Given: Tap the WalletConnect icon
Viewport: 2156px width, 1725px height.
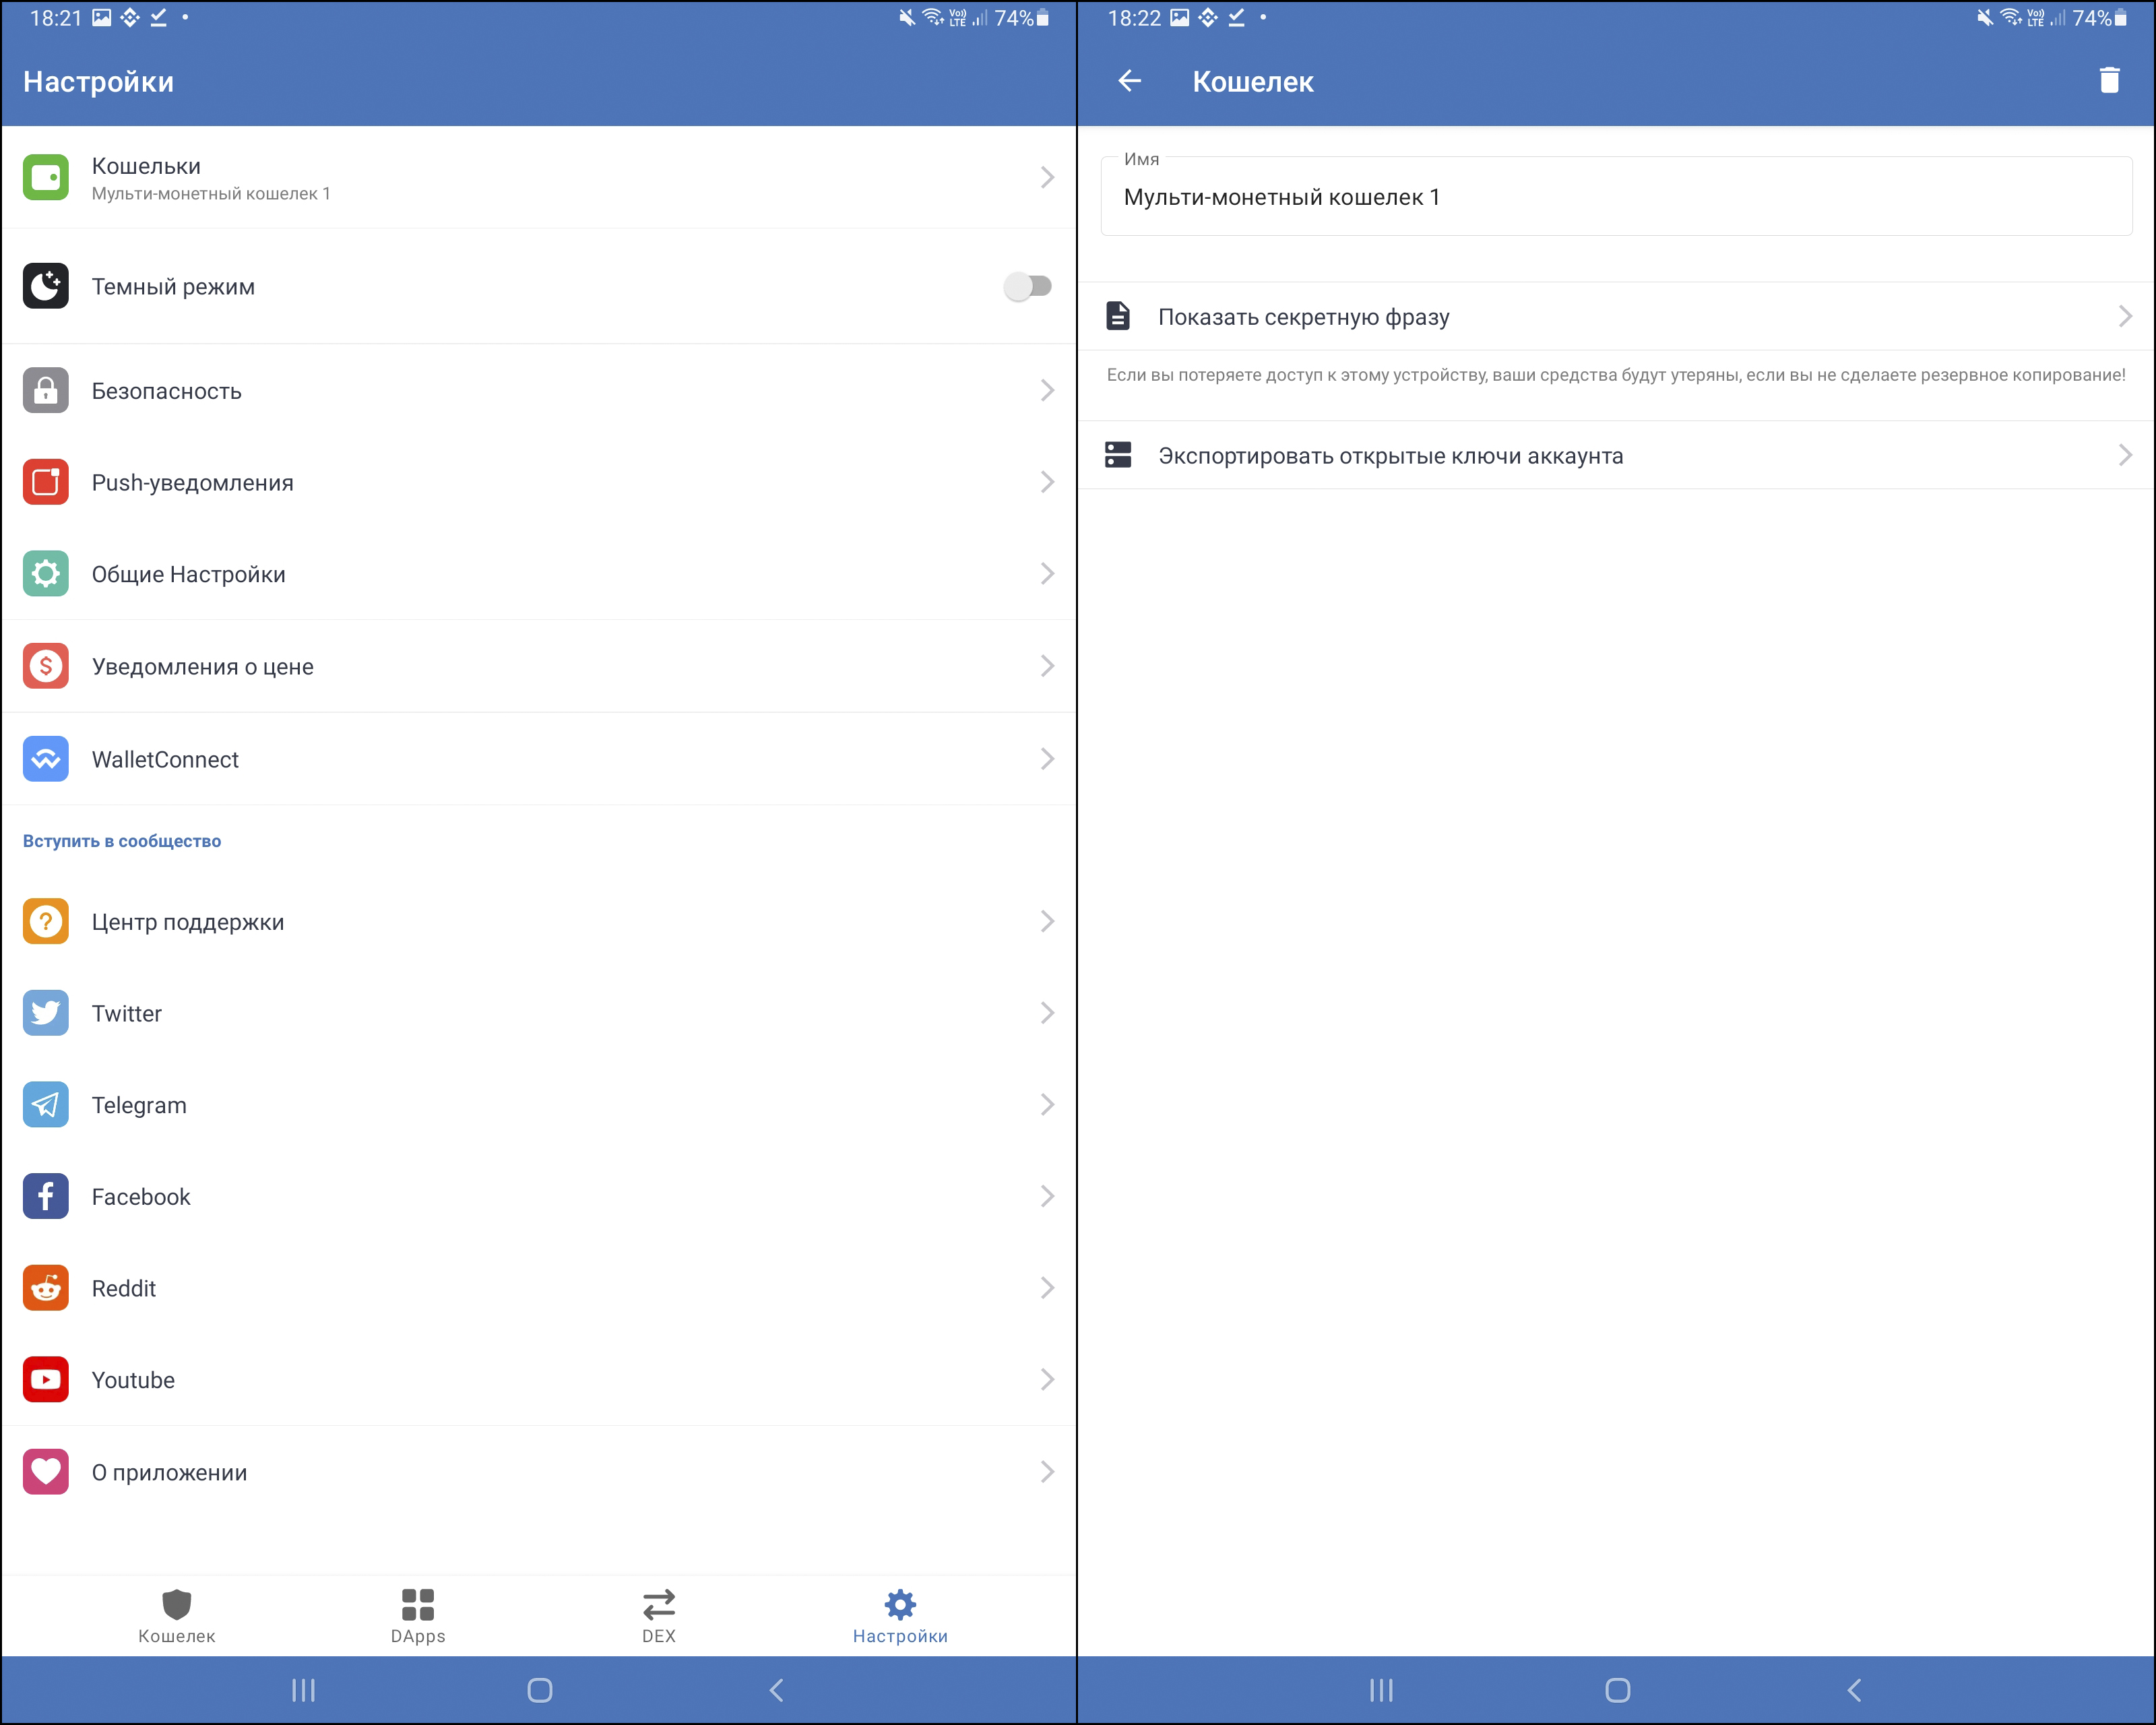Looking at the screenshot, I should (x=46, y=759).
